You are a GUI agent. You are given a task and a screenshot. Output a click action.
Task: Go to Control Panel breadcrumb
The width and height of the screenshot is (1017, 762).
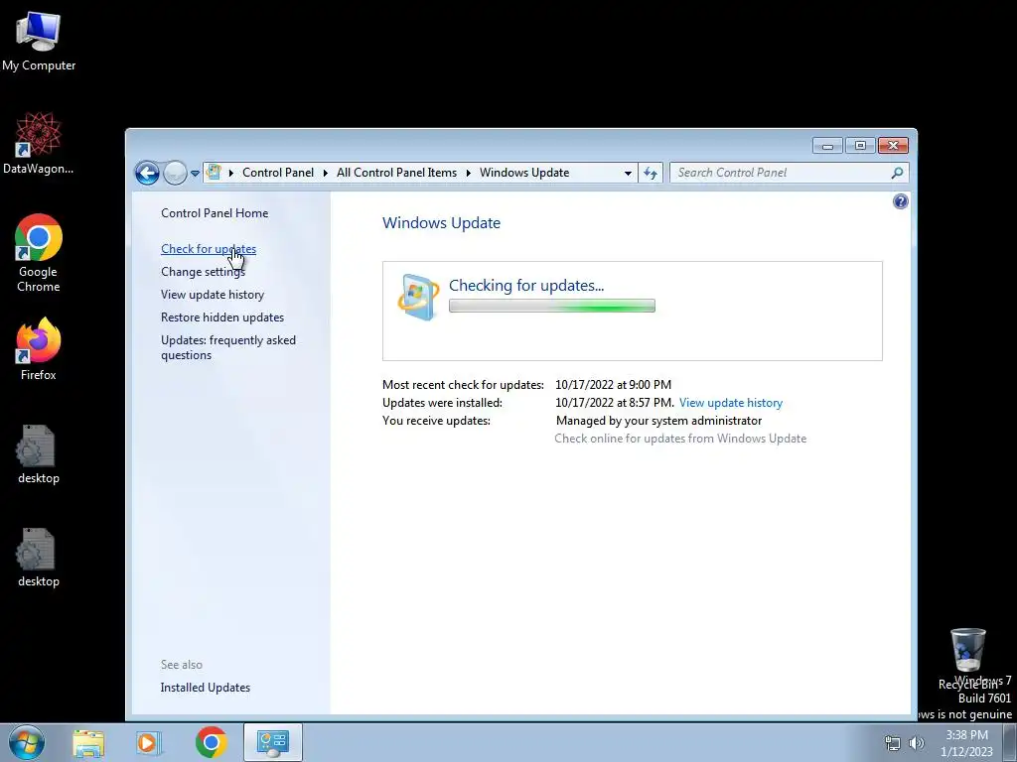click(x=278, y=173)
